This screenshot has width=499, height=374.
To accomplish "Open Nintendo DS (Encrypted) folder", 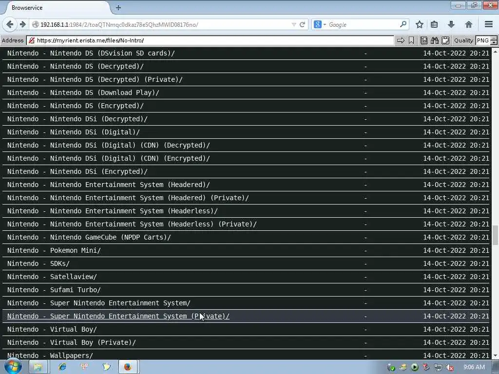I will pos(76,106).
